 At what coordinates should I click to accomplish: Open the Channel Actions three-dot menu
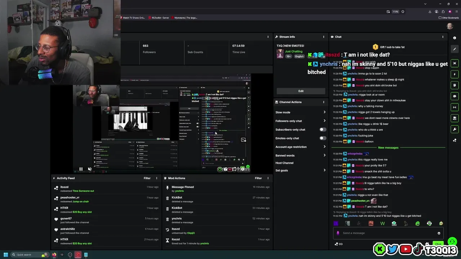323,102
